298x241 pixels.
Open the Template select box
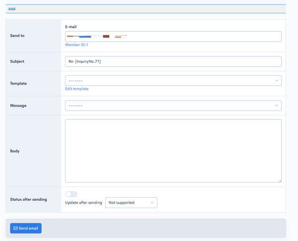[173, 81]
